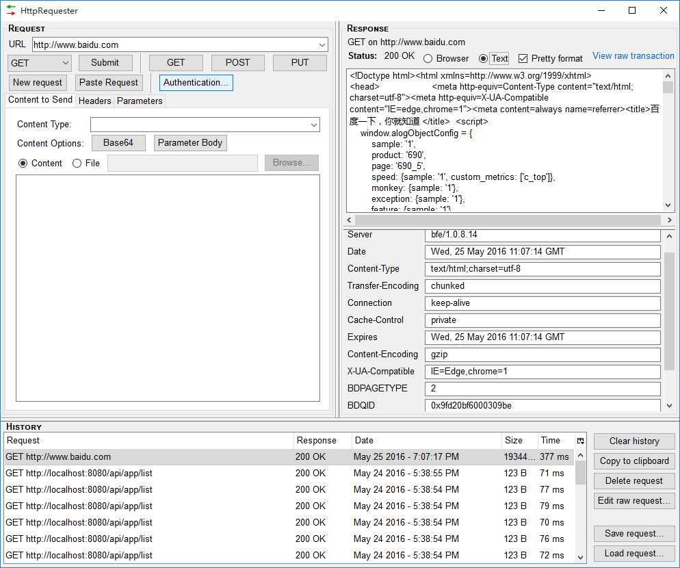Image resolution: width=680 pixels, height=568 pixels.
Task: Click the response body horizontal scrollbar
Action: click(509, 220)
